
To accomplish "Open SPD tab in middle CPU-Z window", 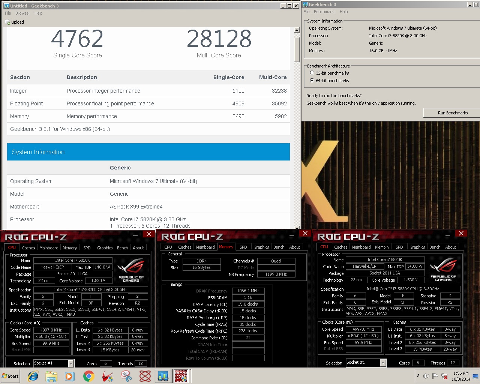I will (x=243, y=247).
